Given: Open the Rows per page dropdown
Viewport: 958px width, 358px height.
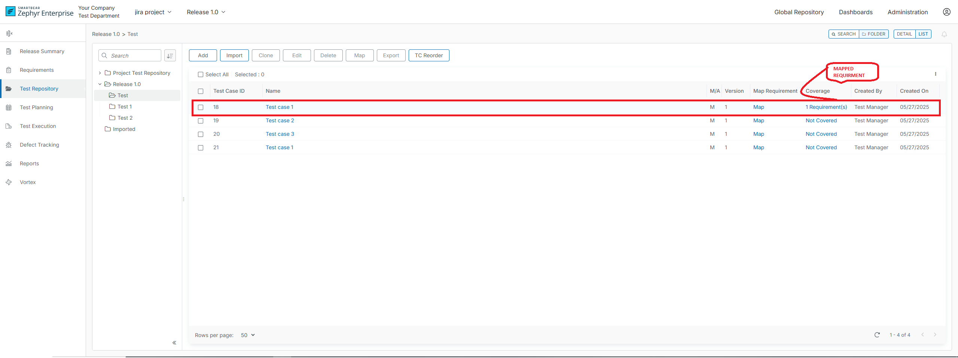Looking at the screenshot, I should pyautogui.click(x=247, y=335).
